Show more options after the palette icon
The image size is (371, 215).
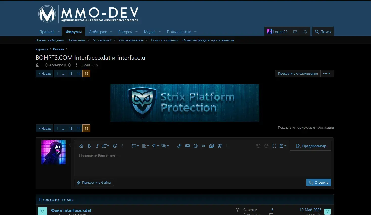tap(122, 146)
